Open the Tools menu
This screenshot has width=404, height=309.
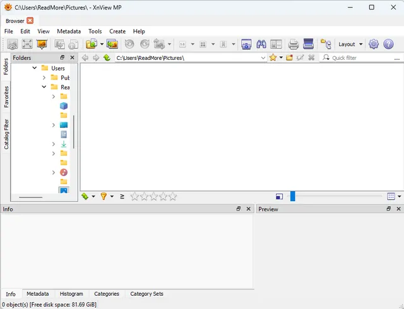click(x=95, y=31)
